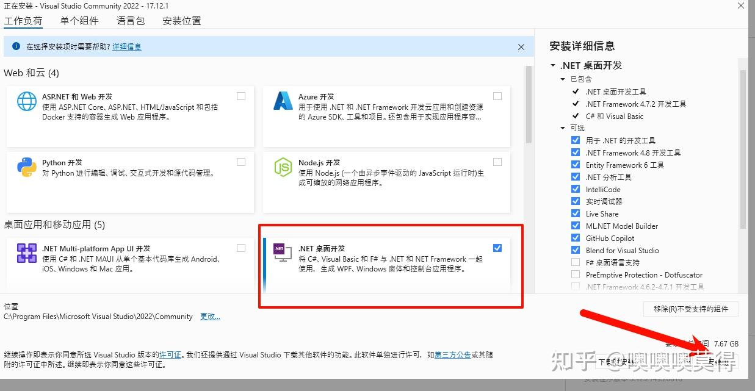The image size is (755, 391).
Task: Click the Python 开发 snake icon
Action: [x=27, y=167]
